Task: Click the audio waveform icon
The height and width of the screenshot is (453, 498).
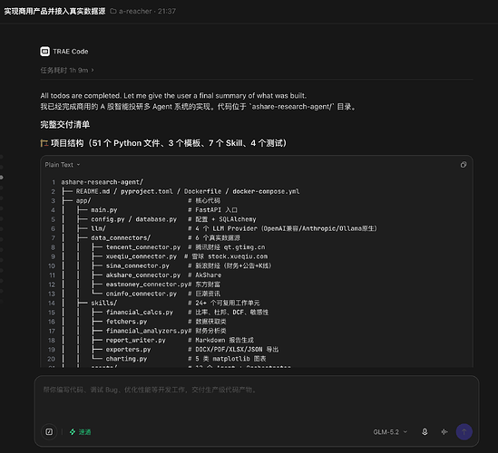Action: pos(444,432)
